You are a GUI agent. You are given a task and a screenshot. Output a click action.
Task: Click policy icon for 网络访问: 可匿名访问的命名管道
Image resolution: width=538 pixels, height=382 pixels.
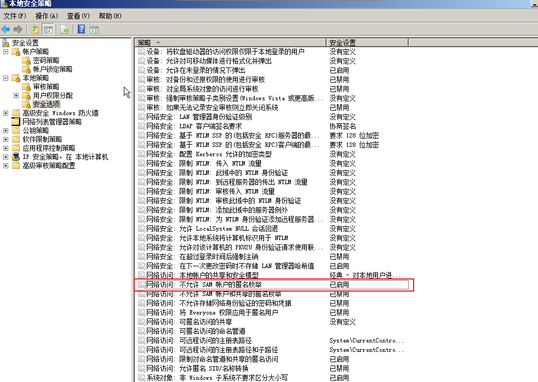[x=141, y=331]
